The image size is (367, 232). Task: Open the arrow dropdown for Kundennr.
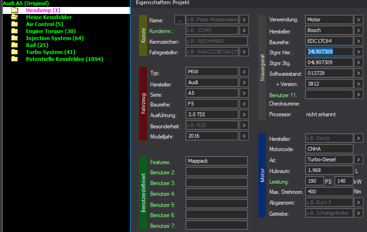pyautogui.click(x=244, y=30)
